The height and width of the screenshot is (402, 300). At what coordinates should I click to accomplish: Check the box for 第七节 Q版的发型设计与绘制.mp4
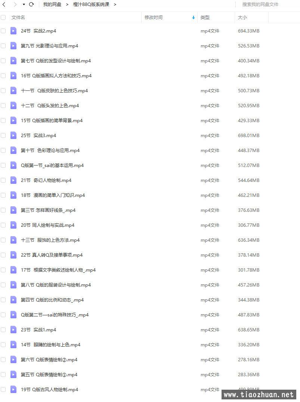[3, 61]
